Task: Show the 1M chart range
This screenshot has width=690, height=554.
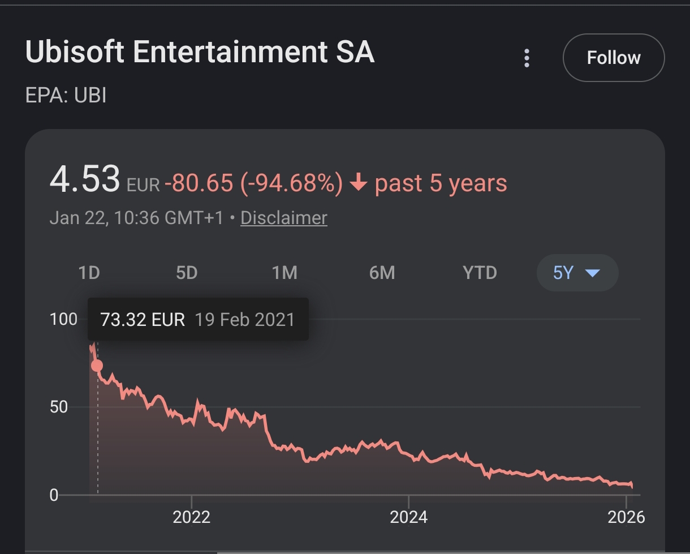Action: pos(284,273)
